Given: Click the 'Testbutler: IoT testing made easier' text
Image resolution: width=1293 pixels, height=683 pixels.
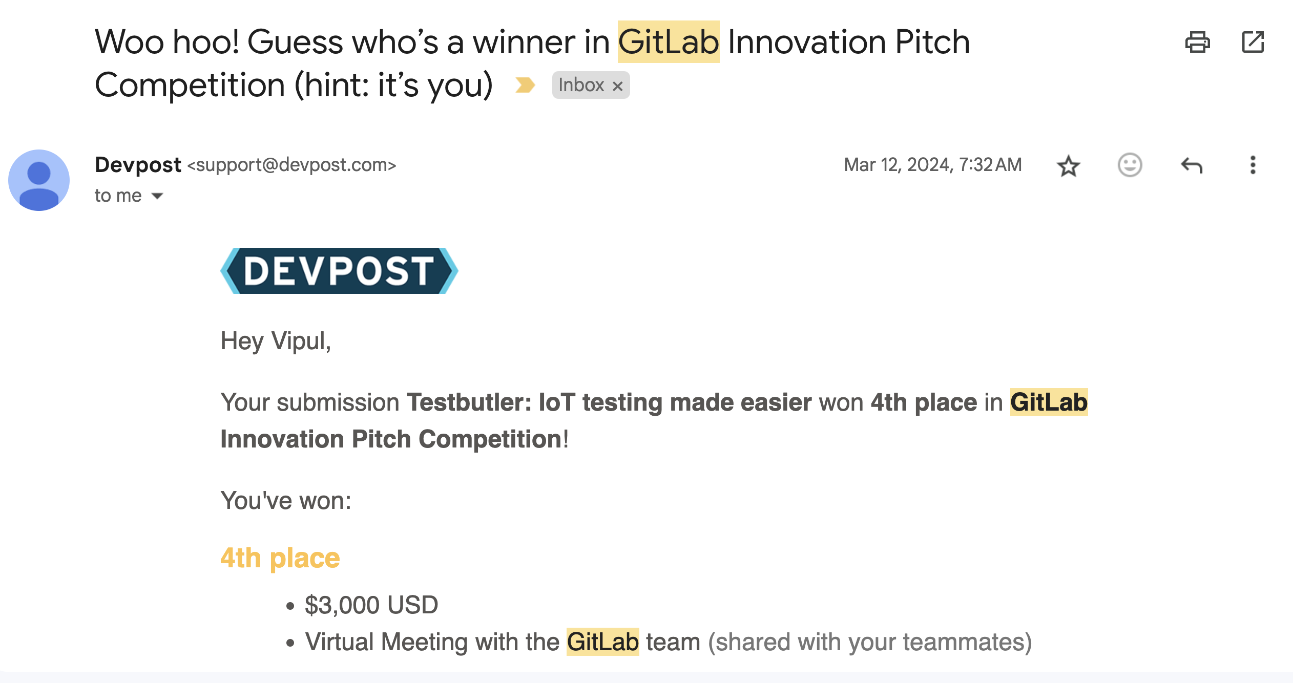Looking at the screenshot, I should pyautogui.click(x=609, y=402).
